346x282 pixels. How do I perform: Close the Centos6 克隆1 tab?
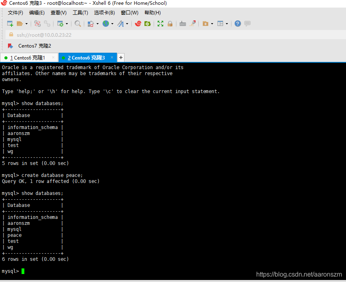coord(53,58)
